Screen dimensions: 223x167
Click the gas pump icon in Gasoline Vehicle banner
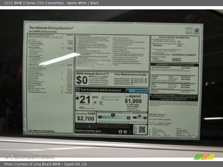[128, 91]
